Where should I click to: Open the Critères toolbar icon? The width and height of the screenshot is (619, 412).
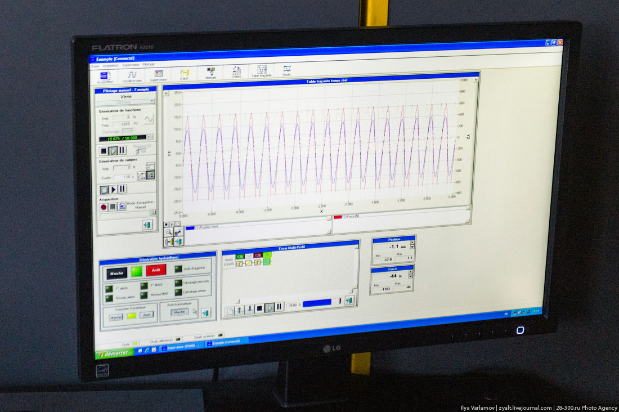236,72
